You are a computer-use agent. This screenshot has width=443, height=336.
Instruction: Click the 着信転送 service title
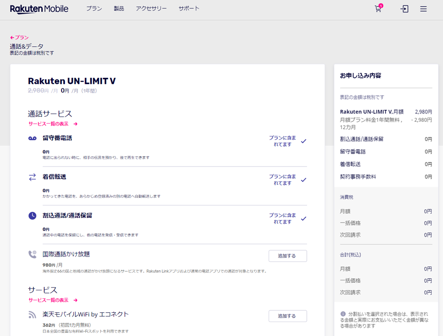54,177
